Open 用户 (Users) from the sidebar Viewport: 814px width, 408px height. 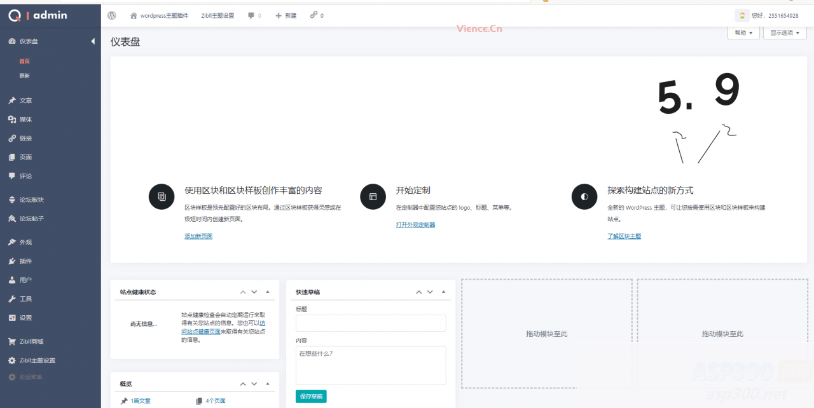[x=24, y=280]
